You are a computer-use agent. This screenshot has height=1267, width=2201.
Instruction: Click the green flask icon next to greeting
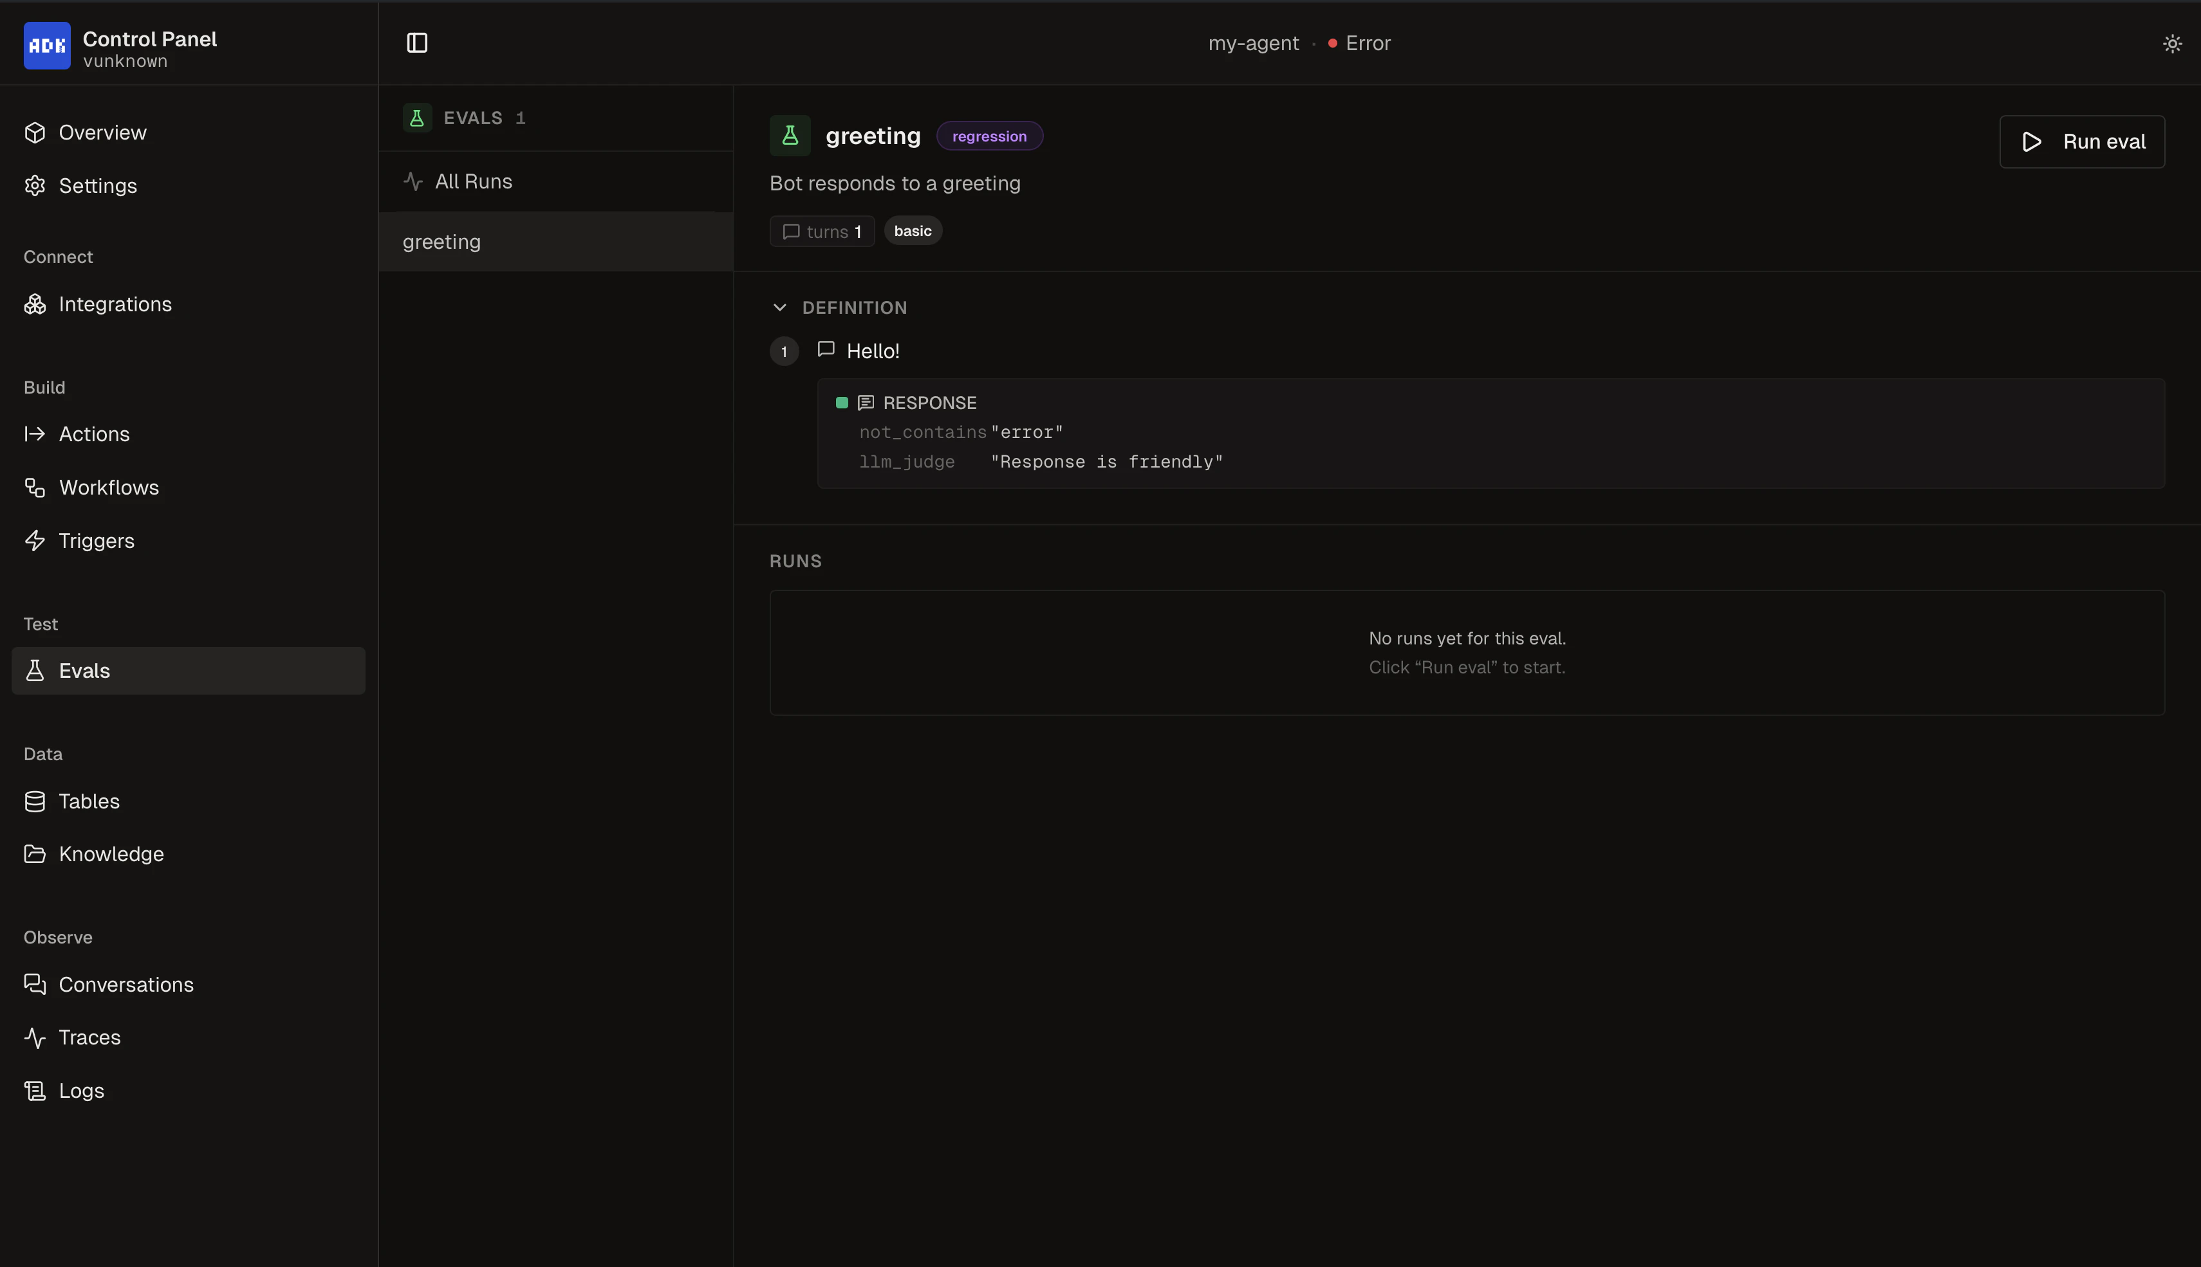[789, 135]
